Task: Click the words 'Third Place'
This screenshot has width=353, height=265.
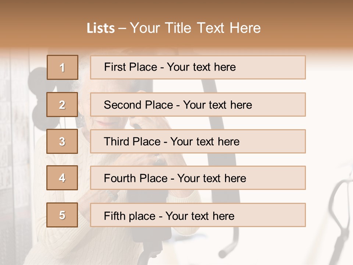Action: pyautogui.click(x=132, y=141)
